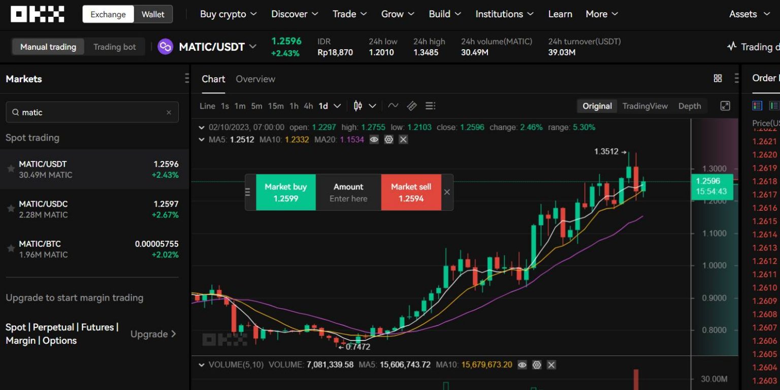The height and width of the screenshot is (390, 780).
Task: Click the measure ruler tool icon
Action: point(411,106)
